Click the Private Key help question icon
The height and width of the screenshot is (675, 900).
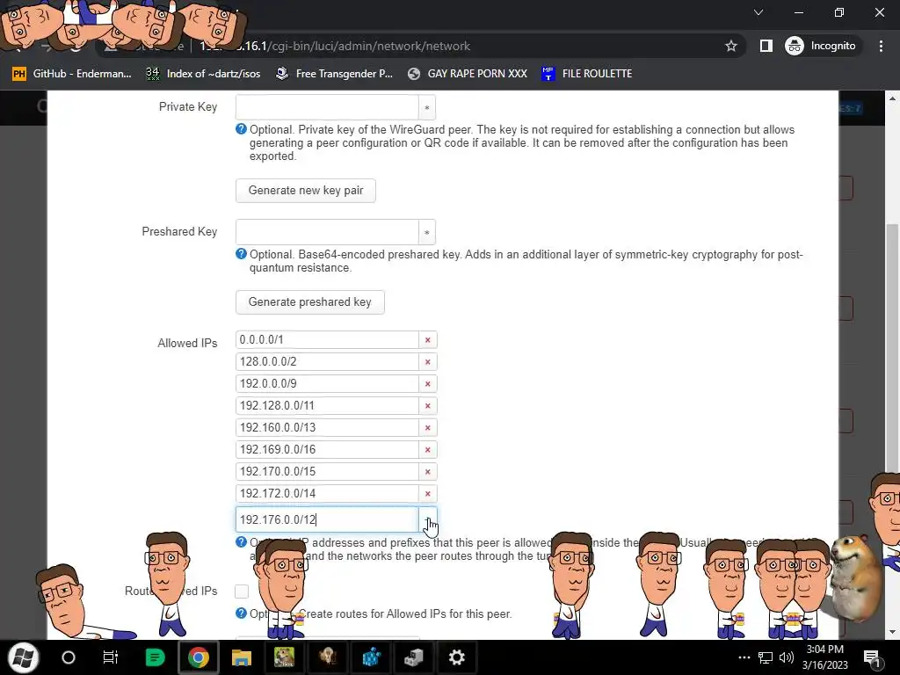pyautogui.click(x=241, y=129)
